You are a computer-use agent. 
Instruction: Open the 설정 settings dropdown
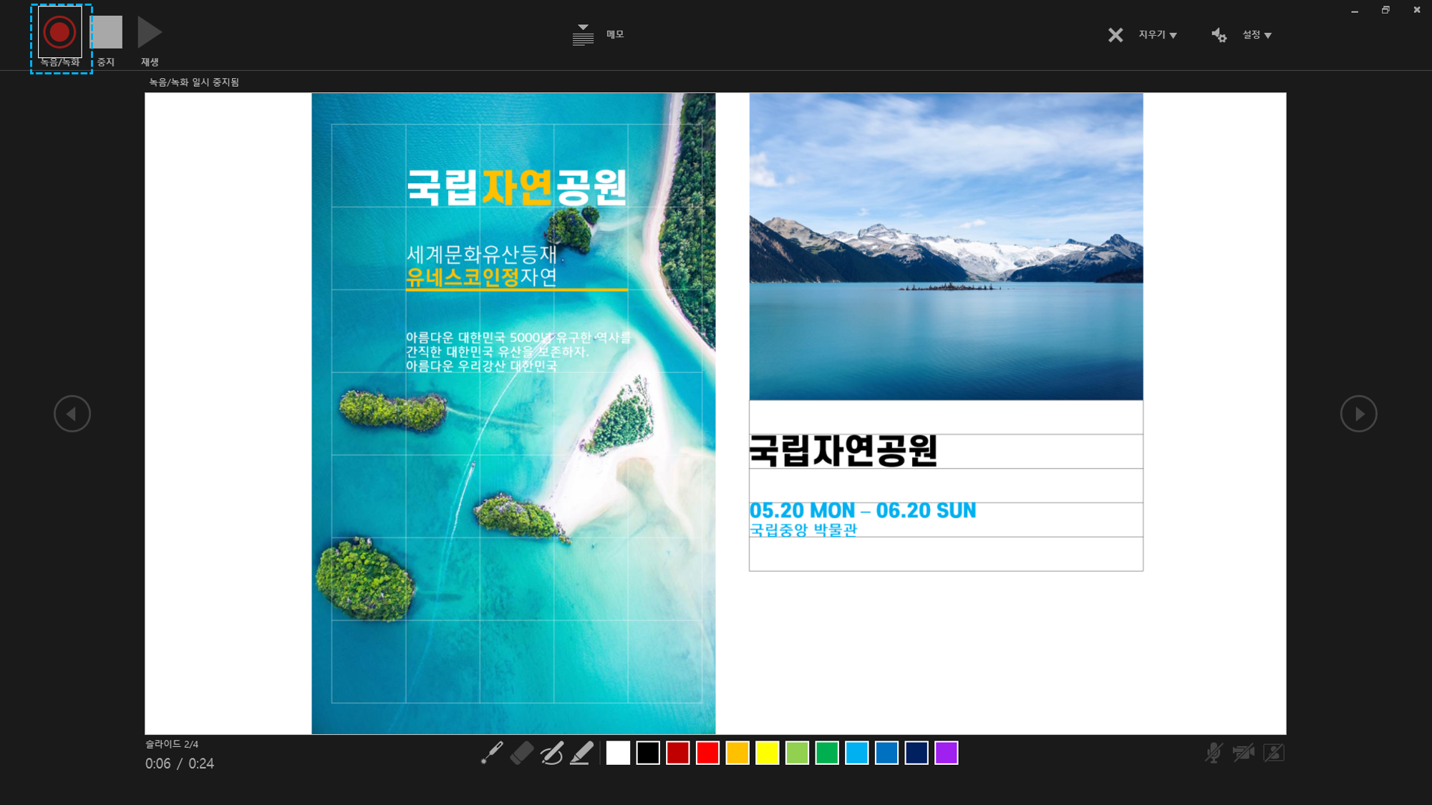click(1257, 35)
